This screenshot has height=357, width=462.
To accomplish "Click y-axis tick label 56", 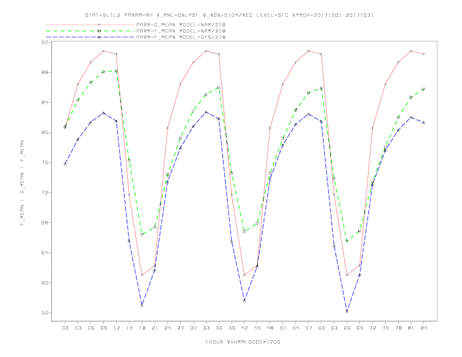I will tap(45, 313).
